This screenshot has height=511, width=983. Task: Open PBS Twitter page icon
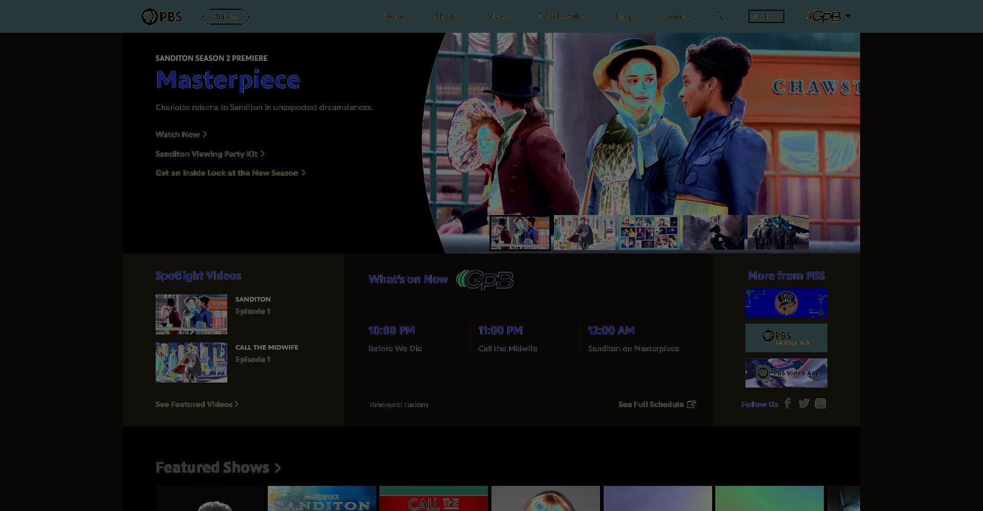click(x=804, y=403)
